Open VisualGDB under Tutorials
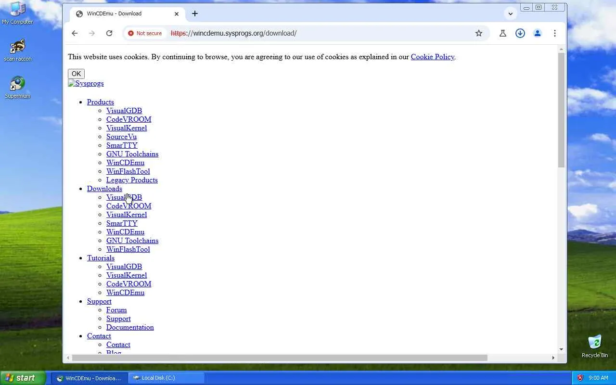Viewport: 616px width, 385px height. point(124,267)
